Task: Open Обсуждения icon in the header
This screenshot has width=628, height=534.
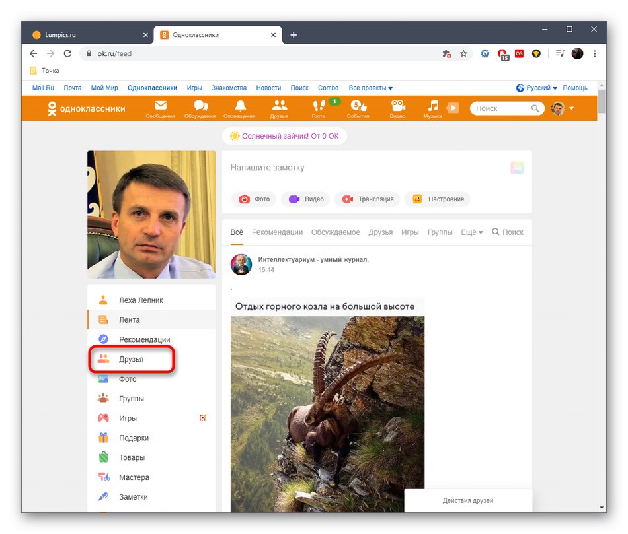Action: (200, 108)
